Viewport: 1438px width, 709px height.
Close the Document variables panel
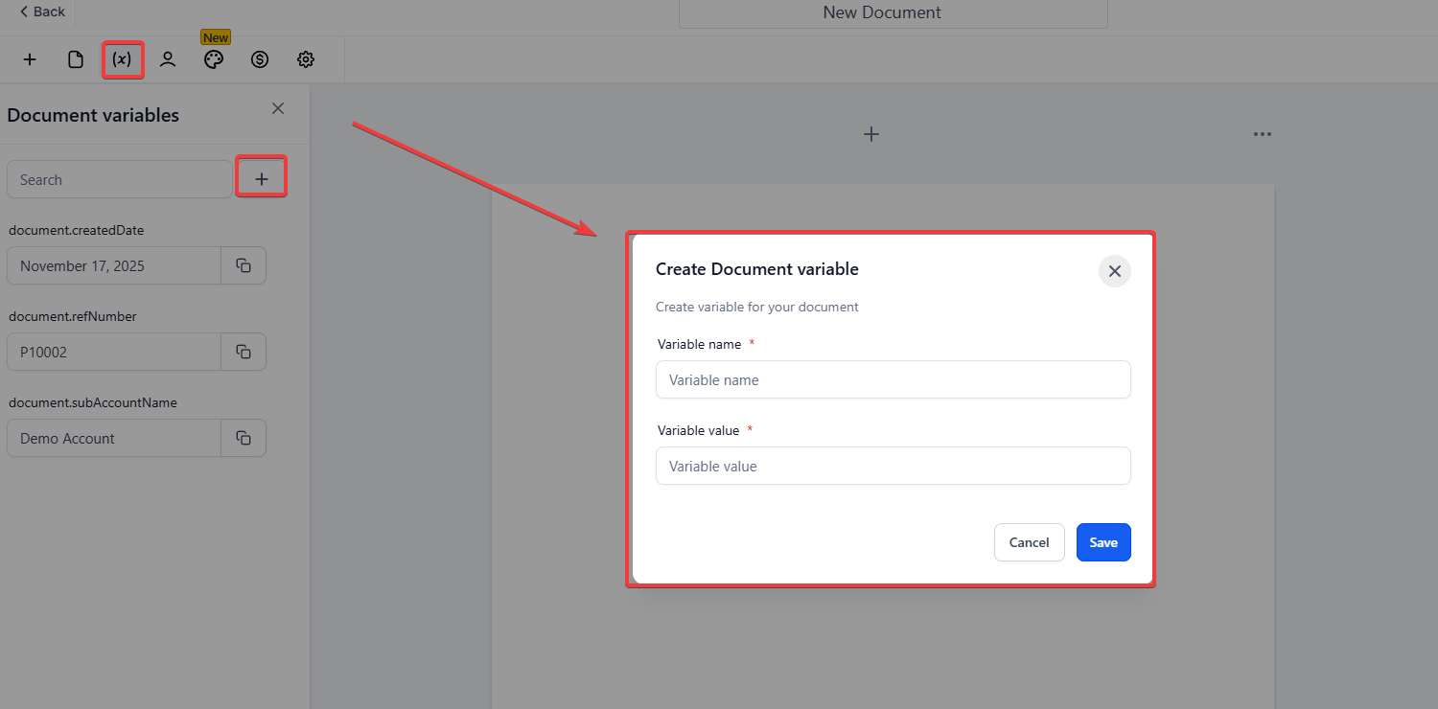click(x=278, y=108)
